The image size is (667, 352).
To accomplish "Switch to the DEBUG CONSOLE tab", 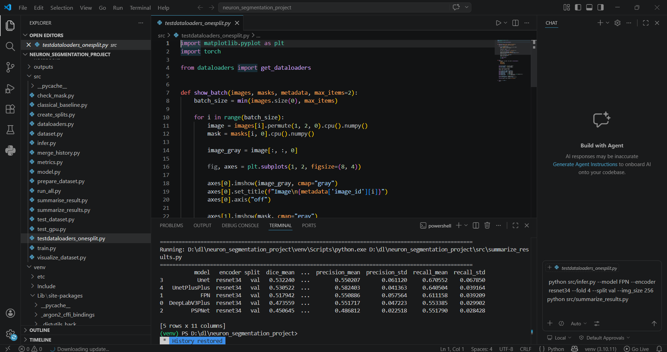I will point(240,225).
